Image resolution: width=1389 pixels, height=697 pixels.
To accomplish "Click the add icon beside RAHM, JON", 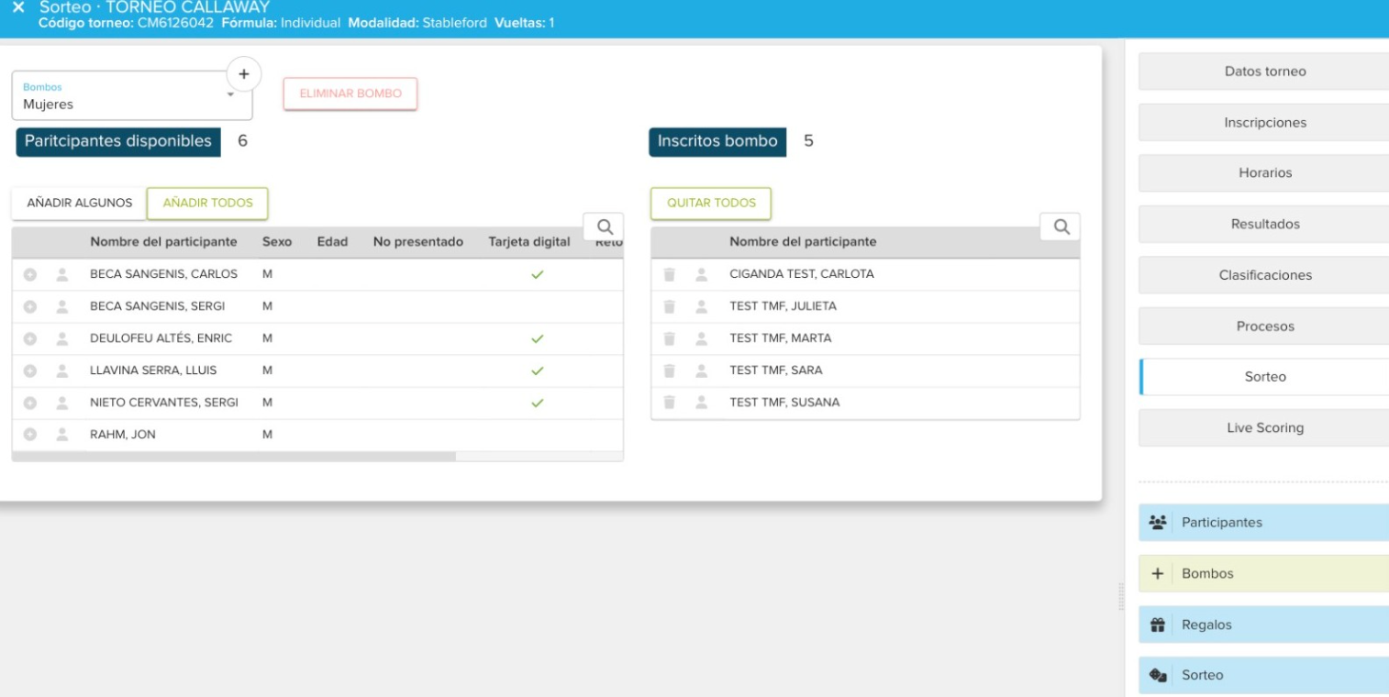I will (x=29, y=436).
